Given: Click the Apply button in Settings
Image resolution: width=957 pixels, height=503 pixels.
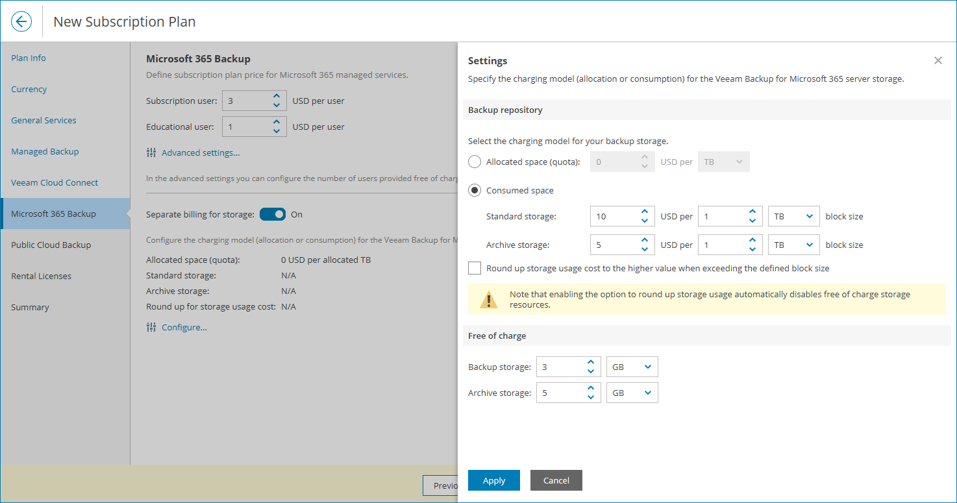Looking at the screenshot, I should [x=493, y=480].
